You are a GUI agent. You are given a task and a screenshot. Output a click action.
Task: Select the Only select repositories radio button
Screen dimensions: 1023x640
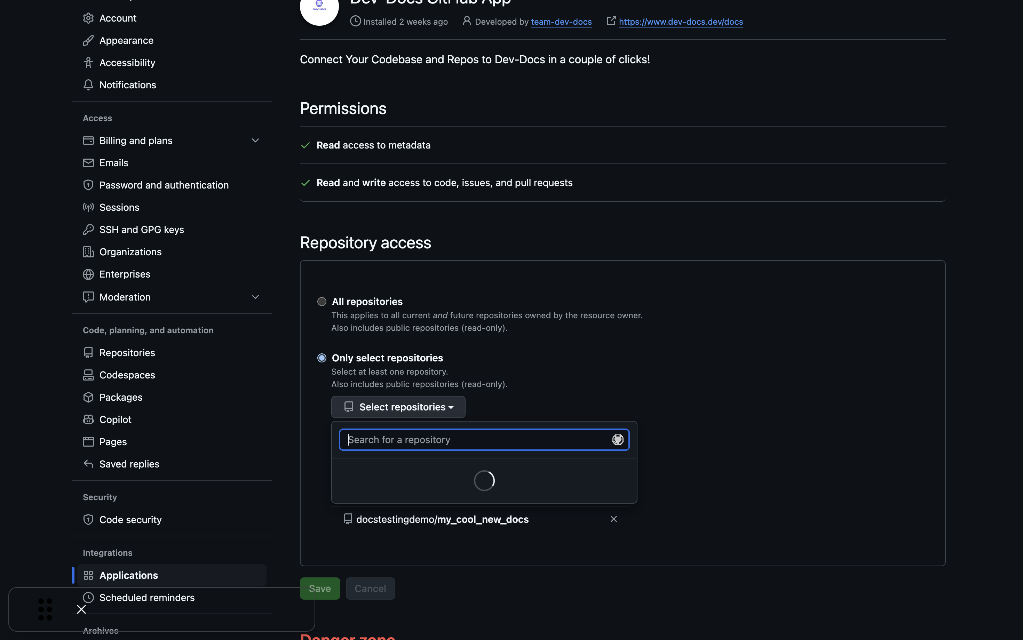coord(322,358)
